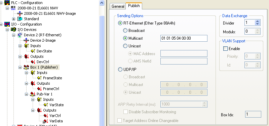This screenshot has height=126, width=269.
Task: Collapse Box 1 (Publisher) node
Action: pos(20,68)
